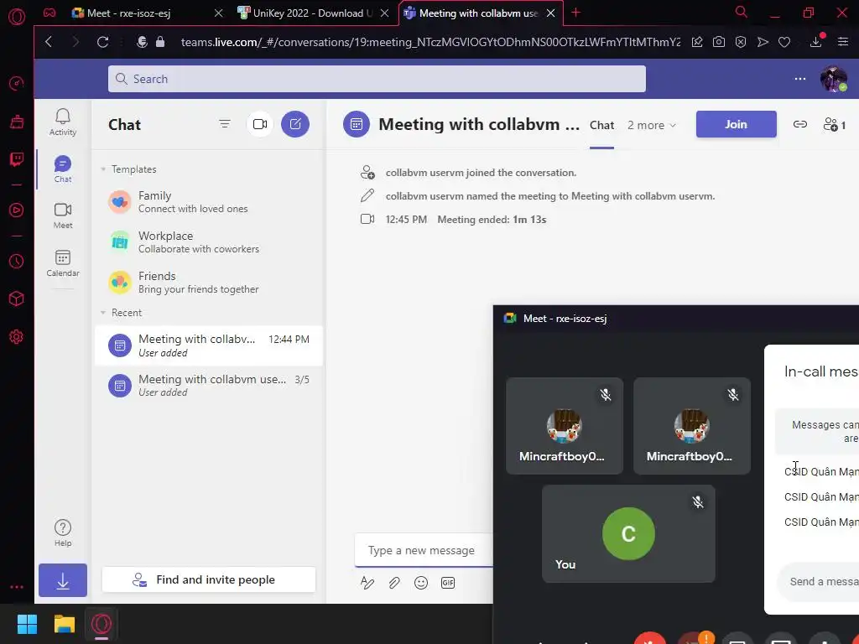Image resolution: width=859 pixels, height=644 pixels.
Task: Attach a file with paperclip icon
Action: pyautogui.click(x=394, y=583)
